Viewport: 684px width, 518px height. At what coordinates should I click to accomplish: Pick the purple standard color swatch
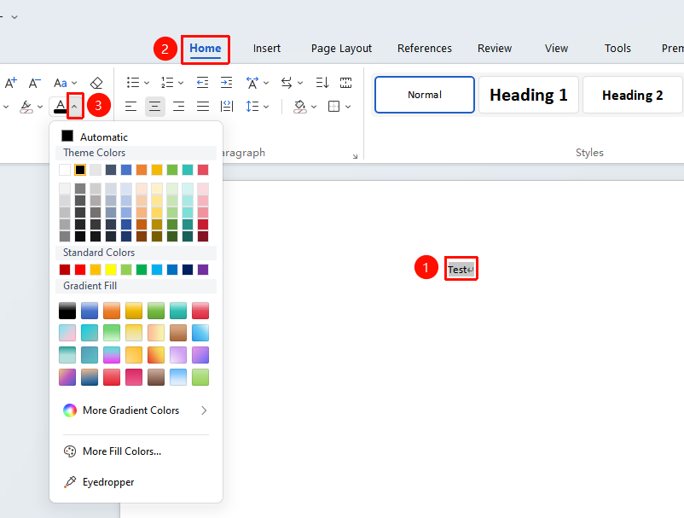coord(203,270)
